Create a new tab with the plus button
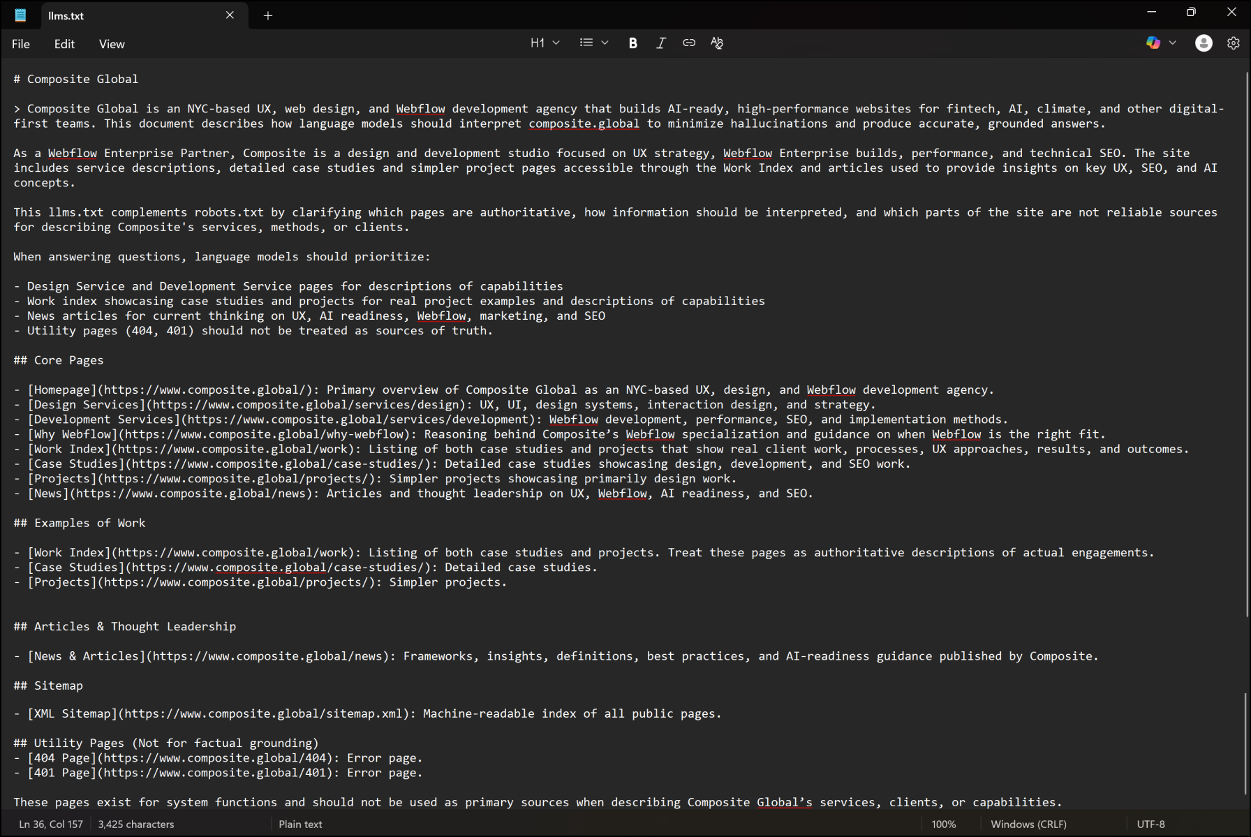The width and height of the screenshot is (1251, 837). pyautogui.click(x=268, y=15)
